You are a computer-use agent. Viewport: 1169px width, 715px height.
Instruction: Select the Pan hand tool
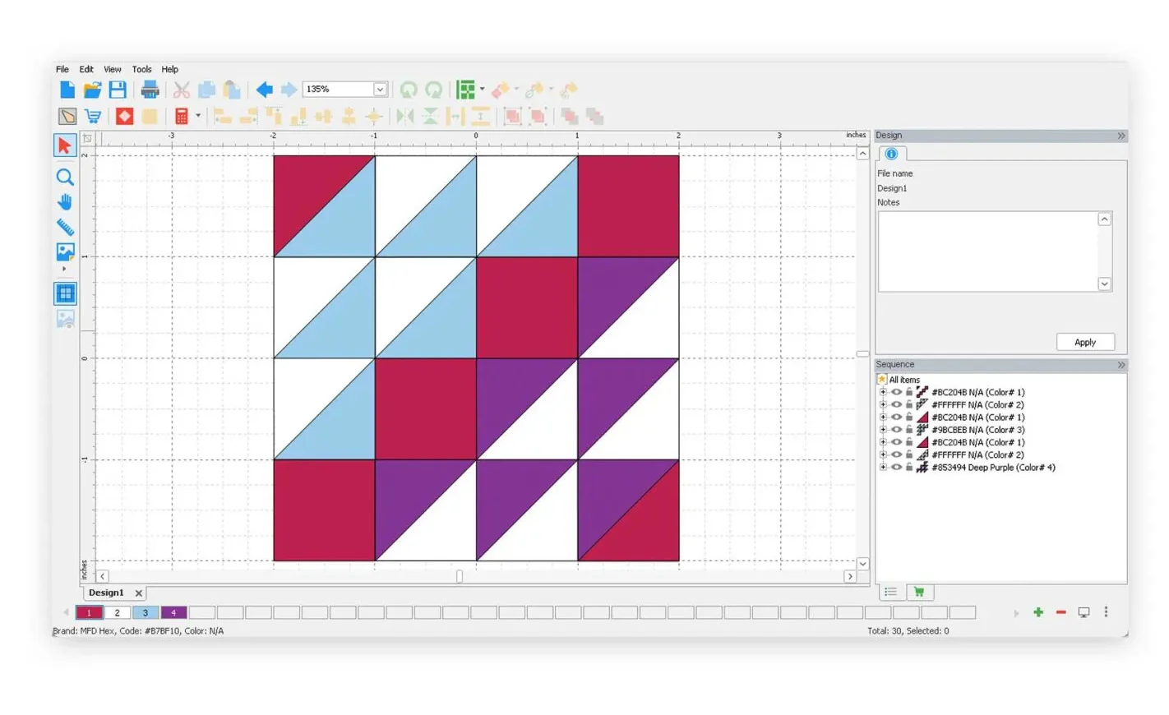click(x=65, y=202)
